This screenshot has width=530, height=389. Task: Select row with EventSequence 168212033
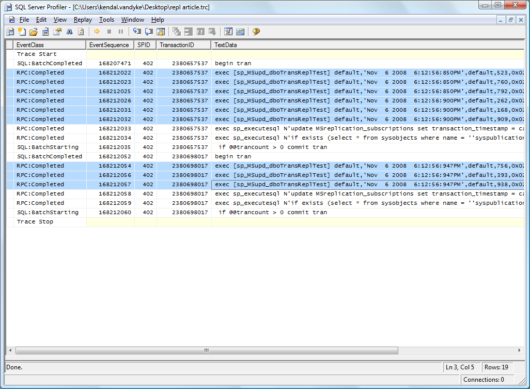(265, 129)
